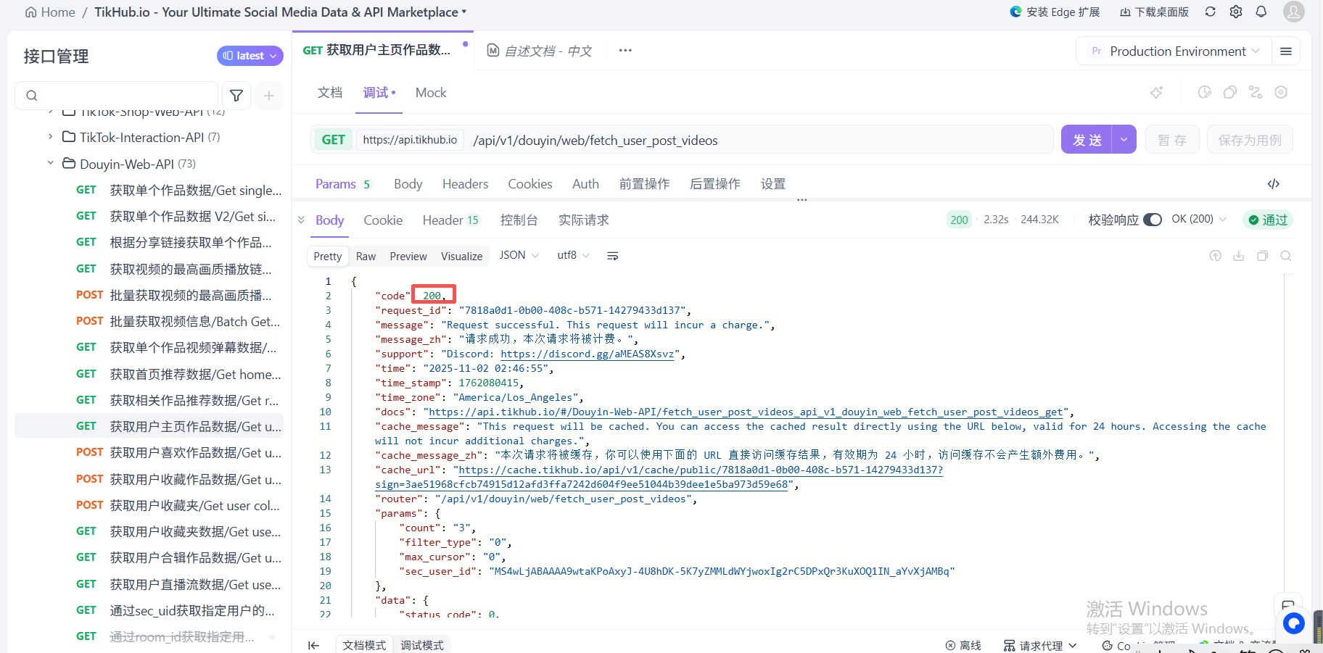
Task: Open the discord.gg support link
Action: pos(587,354)
